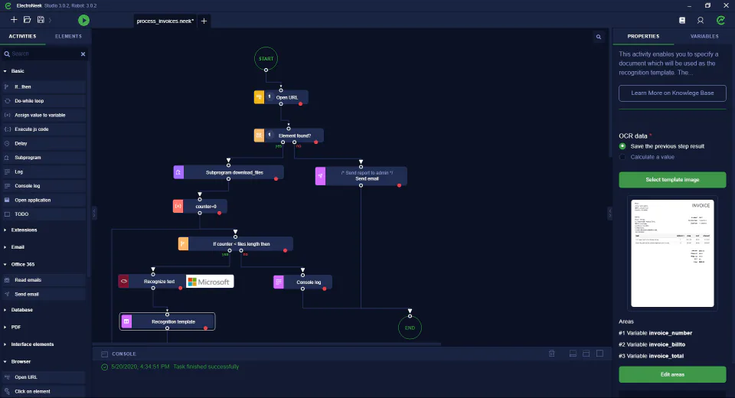Create a new file with plus icon
The image size is (735, 398).
(x=14, y=20)
